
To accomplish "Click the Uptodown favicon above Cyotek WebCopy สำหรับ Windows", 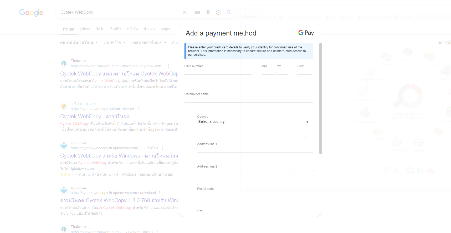I will pyautogui.click(x=64, y=145).
